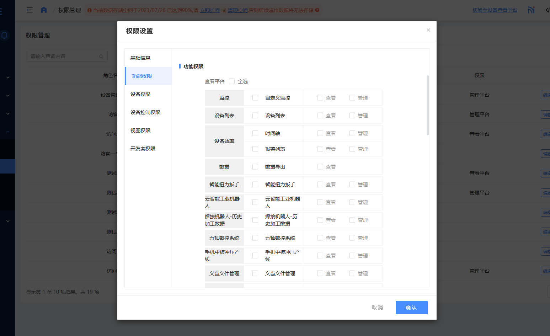Viewport: 550px width, 336px height.
Task: Expand the first chevron in left sidebar
Action: coord(8,78)
